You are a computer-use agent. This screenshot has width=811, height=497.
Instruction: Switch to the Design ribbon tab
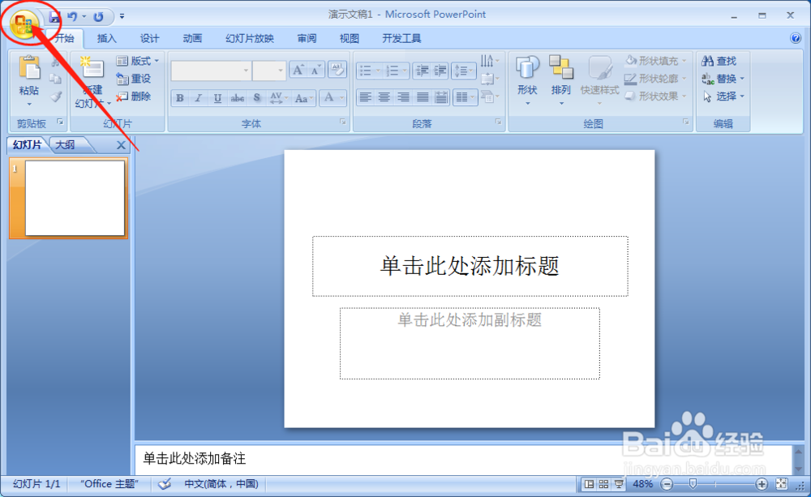149,38
